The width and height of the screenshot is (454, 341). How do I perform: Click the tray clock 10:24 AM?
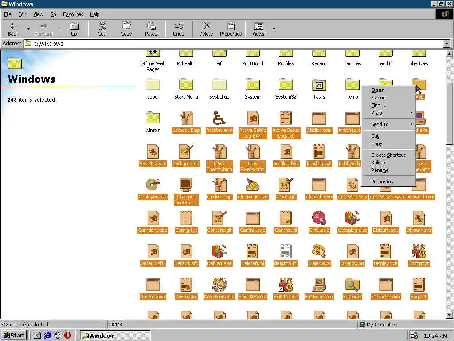[435, 336]
